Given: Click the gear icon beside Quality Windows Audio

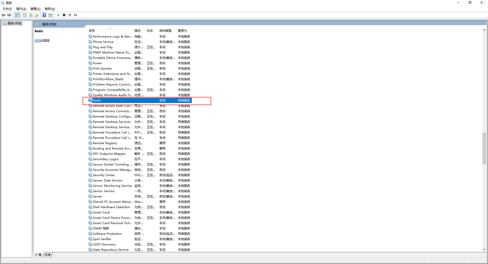Looking at the screenshot, I should (90, 95).
